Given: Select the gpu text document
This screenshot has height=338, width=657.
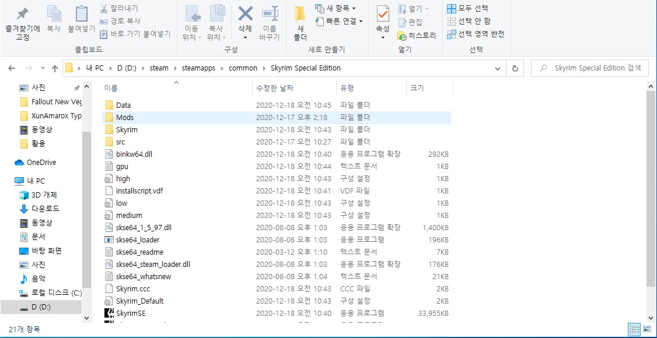Looking at the screenshot, I should 277,167.
